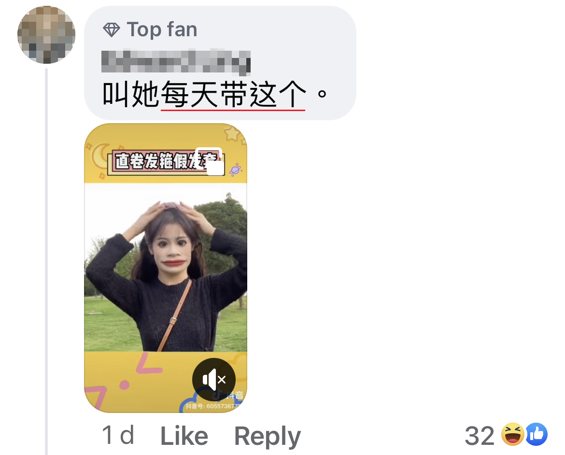The width and height of the screenshot is (565, 455).
Task: Open the 1 d timestamp link
Action: click(x=118, y=435)
